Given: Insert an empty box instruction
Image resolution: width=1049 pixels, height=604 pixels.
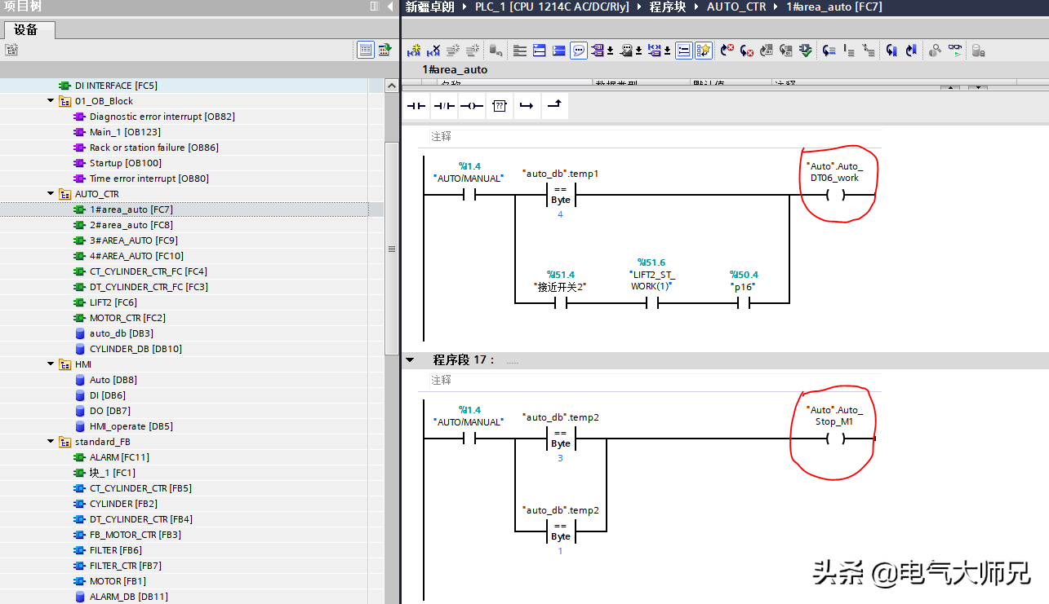Looking at the screenshot, I should [x=500, y=106].
